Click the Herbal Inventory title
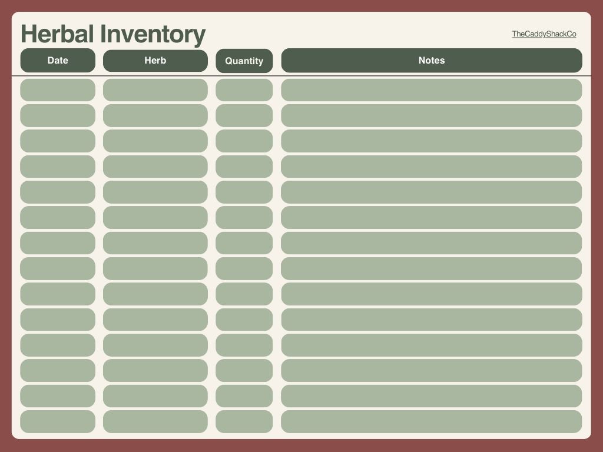Image resolution: width=603 pixels, height=452 pixels. point(113,34)
